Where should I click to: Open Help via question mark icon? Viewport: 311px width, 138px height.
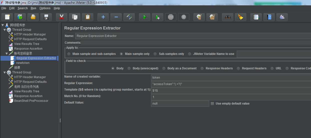269,17
